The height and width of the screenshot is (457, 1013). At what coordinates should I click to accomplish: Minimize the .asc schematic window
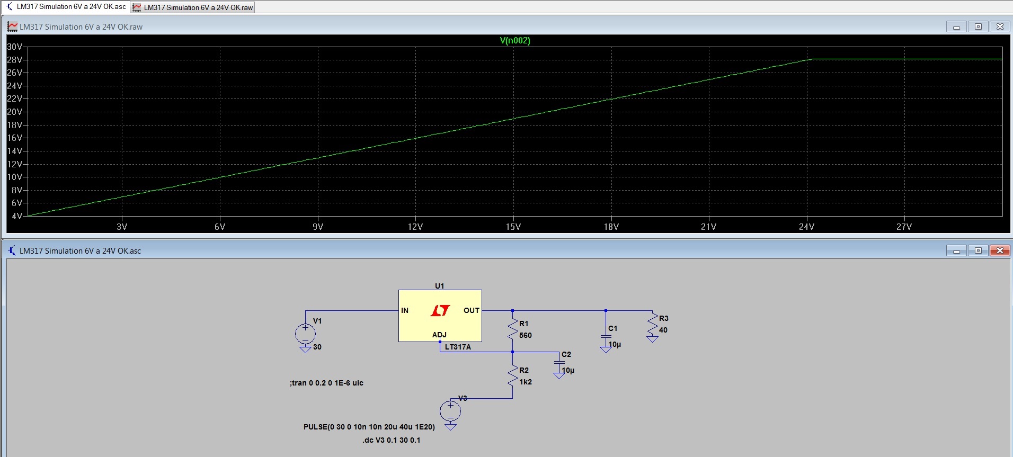956,250
